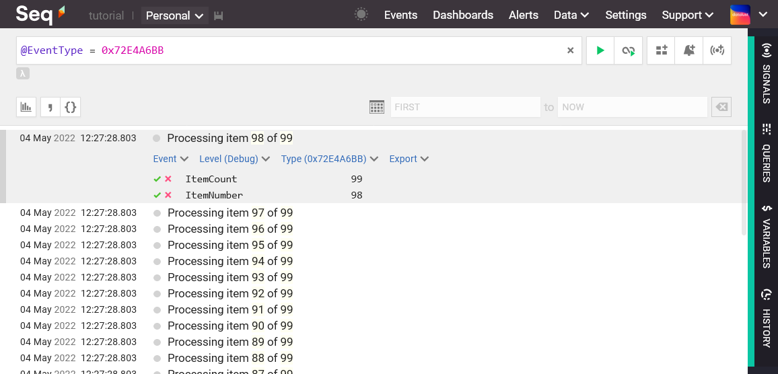Click the ItemCount property name
This screenshot has width=778, height=374.
tap(211, 179)
